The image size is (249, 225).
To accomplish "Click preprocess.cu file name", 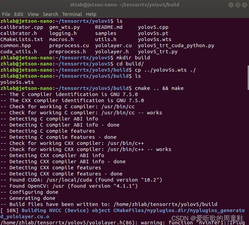I will 69,46.
